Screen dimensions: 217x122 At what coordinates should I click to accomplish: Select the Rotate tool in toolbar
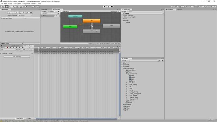pyautogui.click(x=10, y=7)
